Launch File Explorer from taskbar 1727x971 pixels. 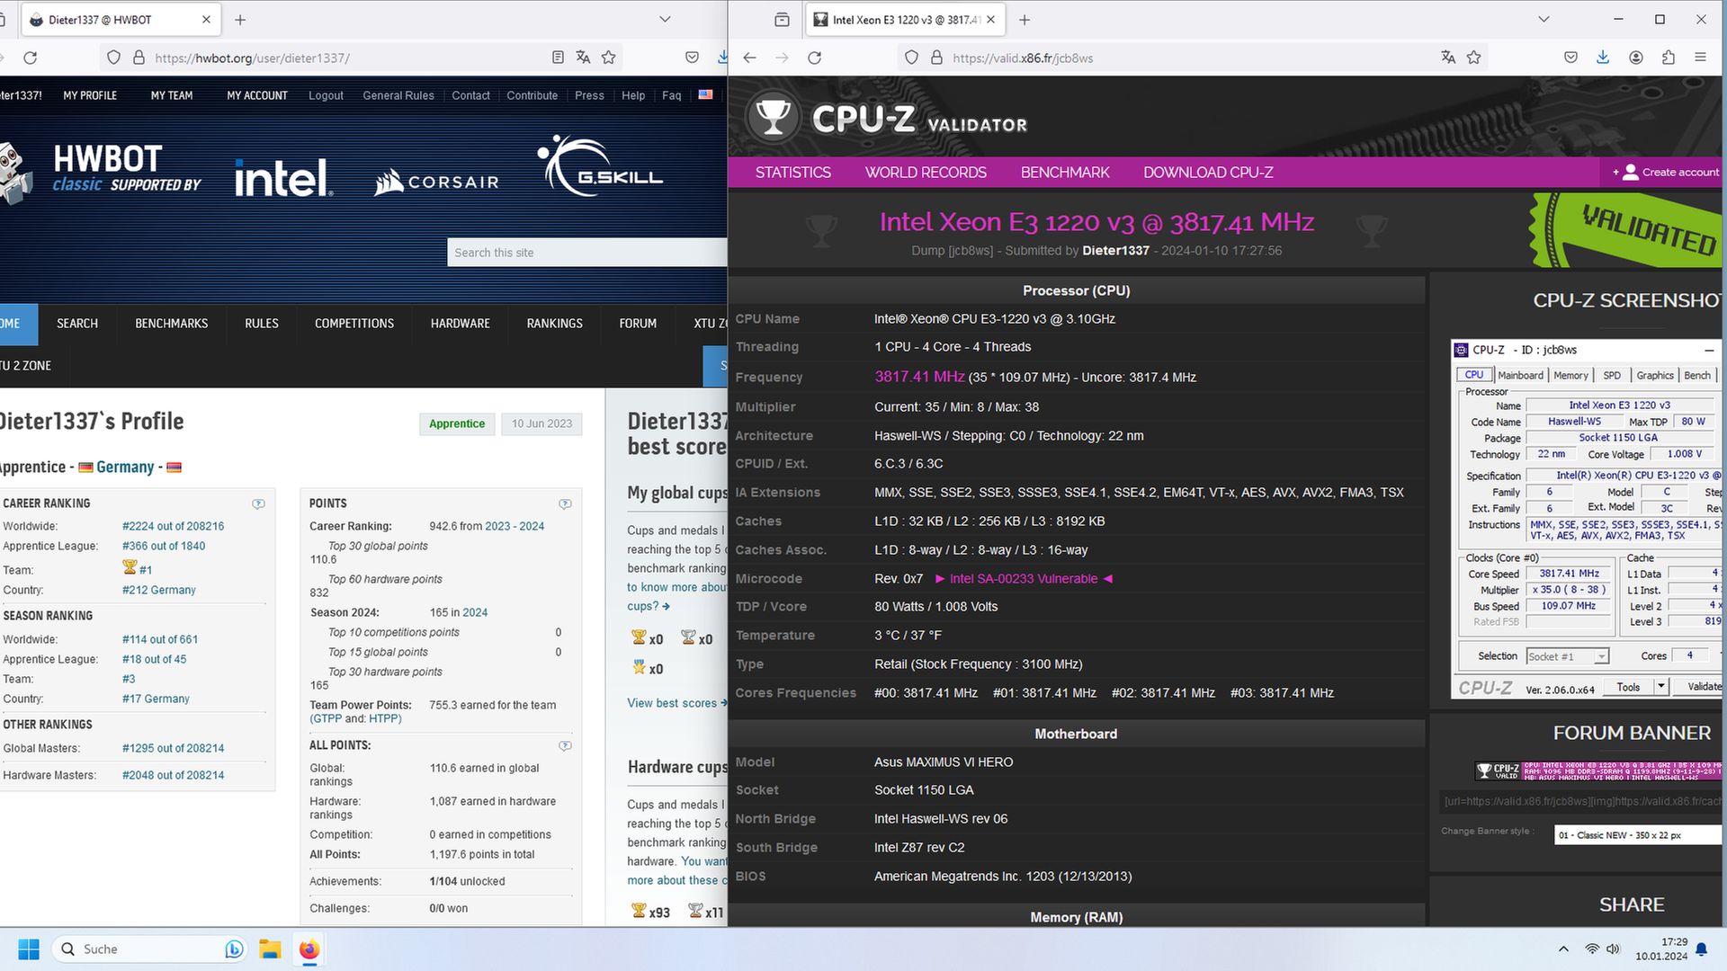[x=270, y=949]
